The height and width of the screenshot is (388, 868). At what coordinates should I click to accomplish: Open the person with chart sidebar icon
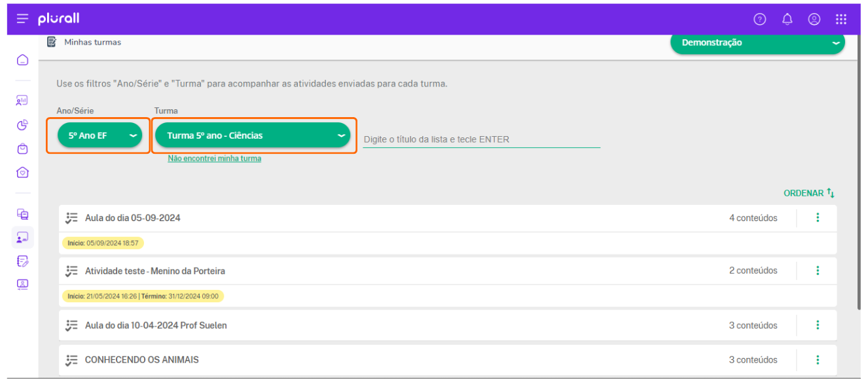coord(22,101)
